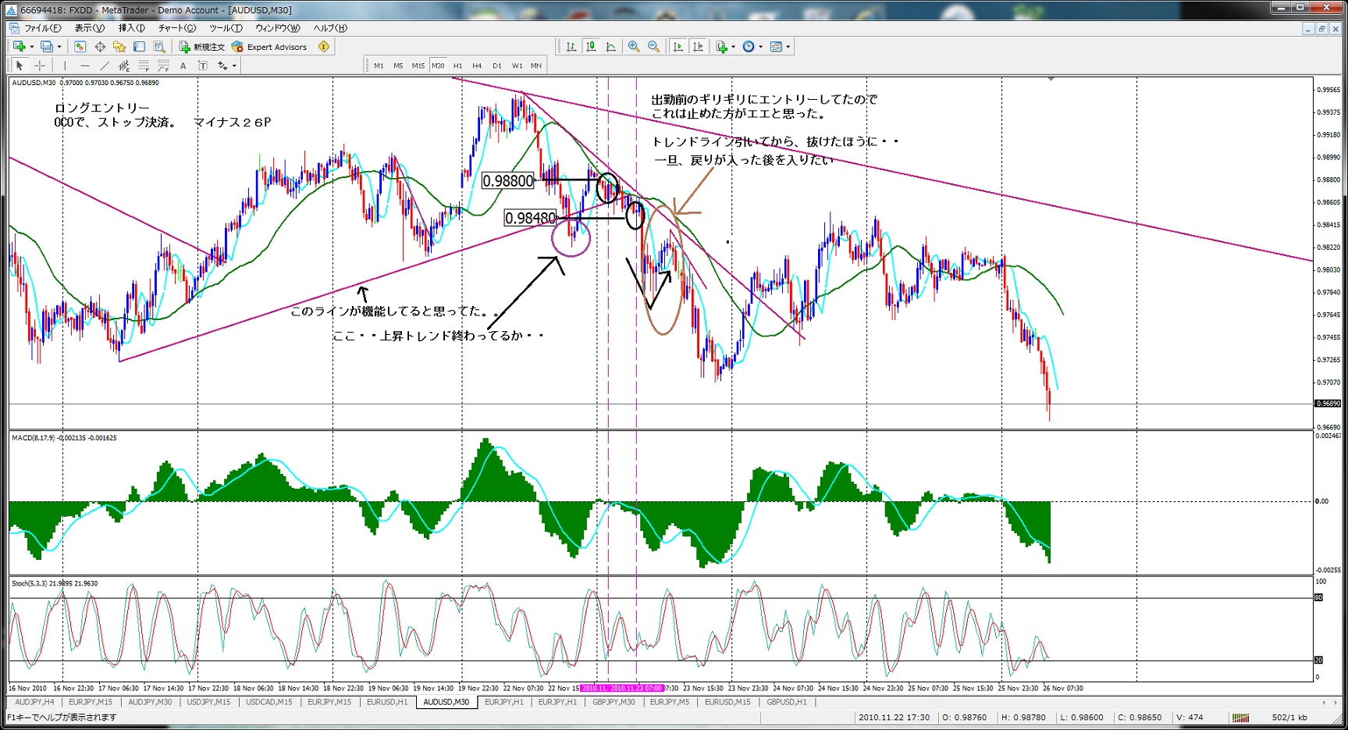
Task: Open the ヘルプ(H) menu
Action: click(x=331, y=28)
